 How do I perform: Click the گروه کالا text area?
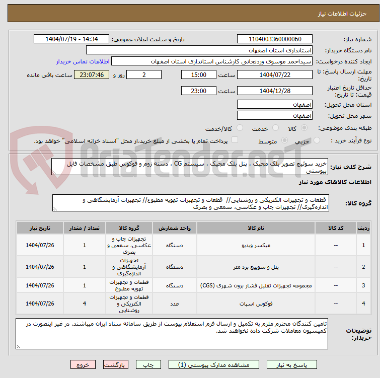[190, 203]
